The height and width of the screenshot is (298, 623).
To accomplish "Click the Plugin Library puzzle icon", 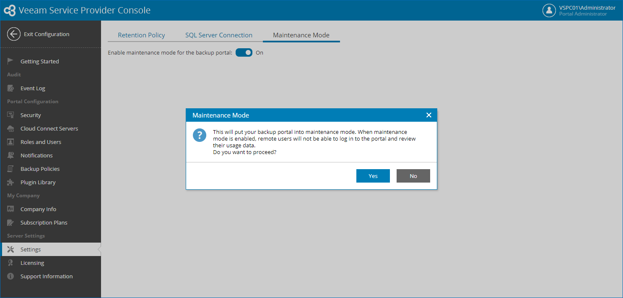I will click(10, 182).
